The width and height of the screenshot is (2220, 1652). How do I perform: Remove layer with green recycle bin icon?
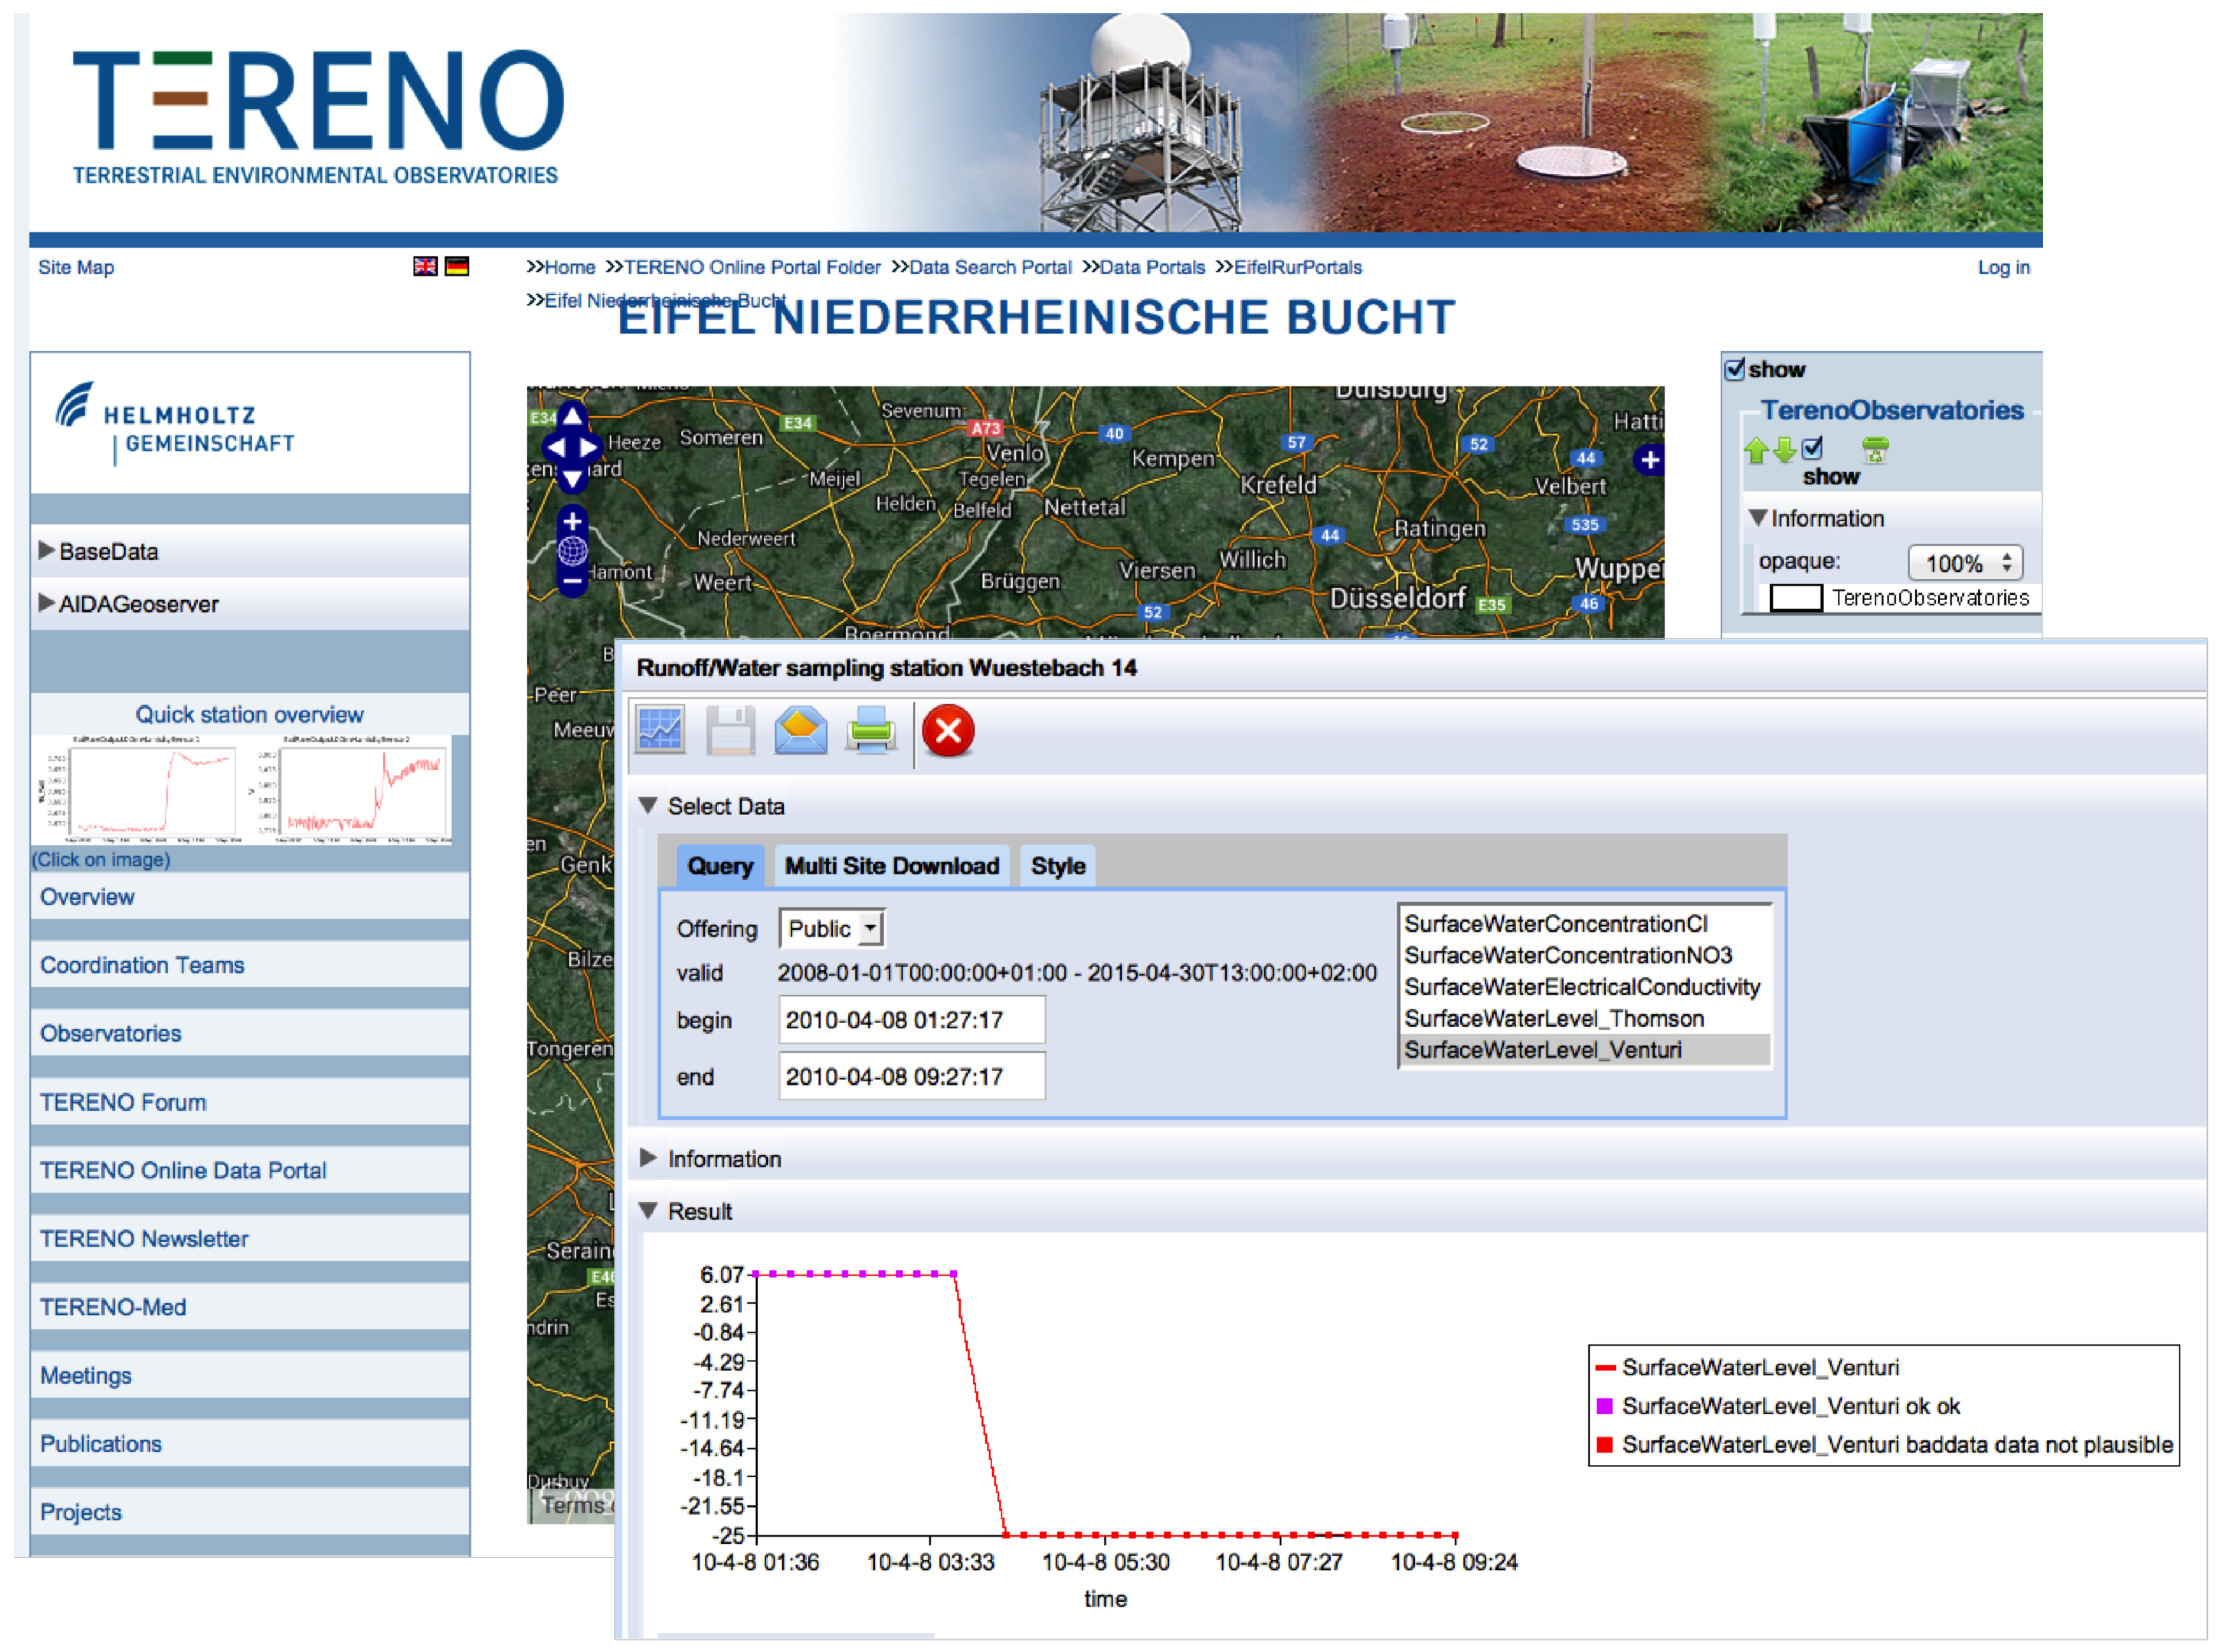(x=1875, y=451)
